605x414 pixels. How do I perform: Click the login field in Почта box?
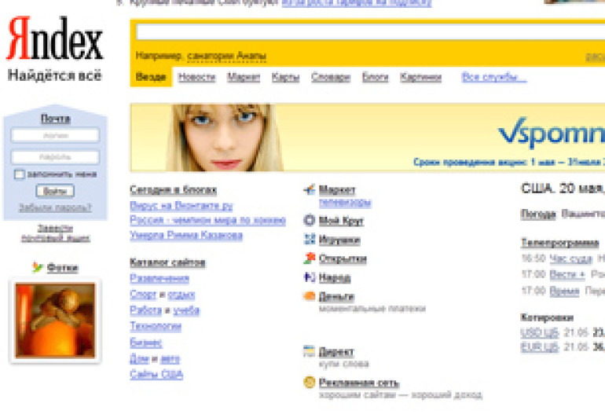point(55,135)
